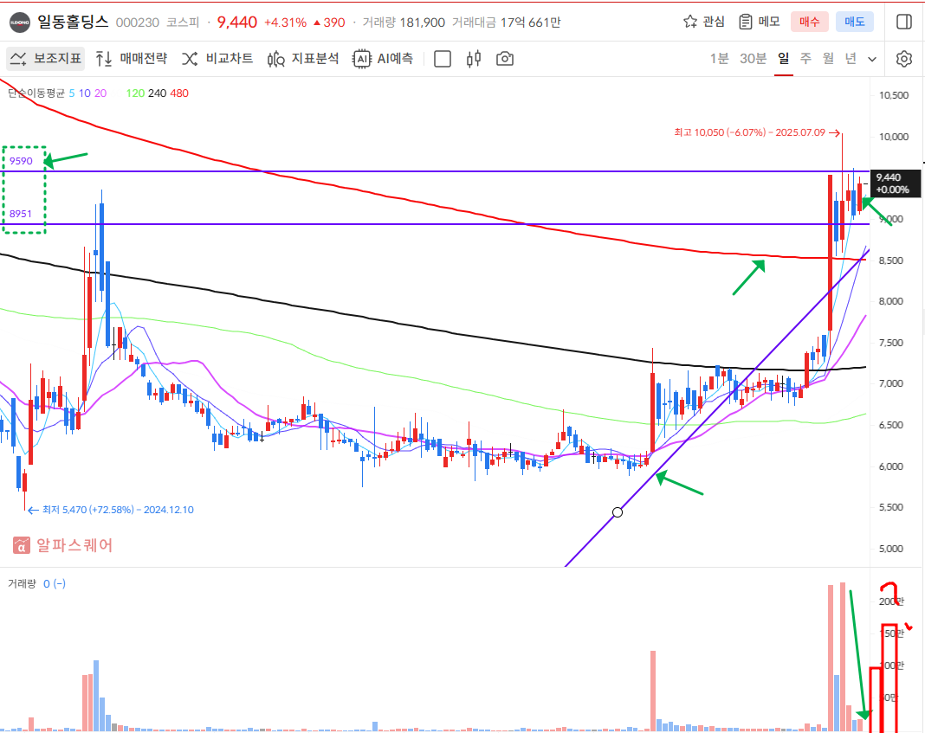Open the 메모 memo note
Image resolution: width=925 pixels, height=733 pixels.
point(760,22)
